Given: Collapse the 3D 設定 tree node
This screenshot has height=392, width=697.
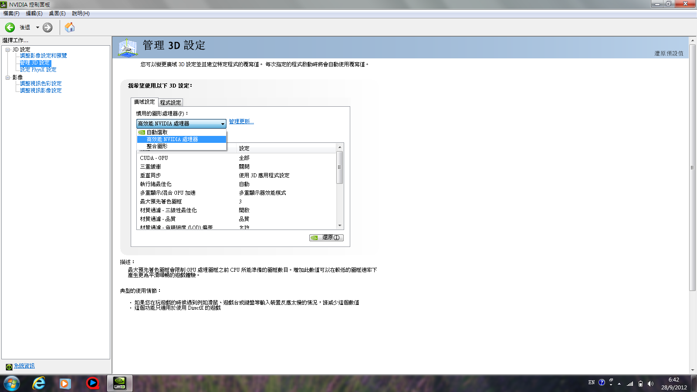Looking at the screenshot, I should click(x=7, y=50).
